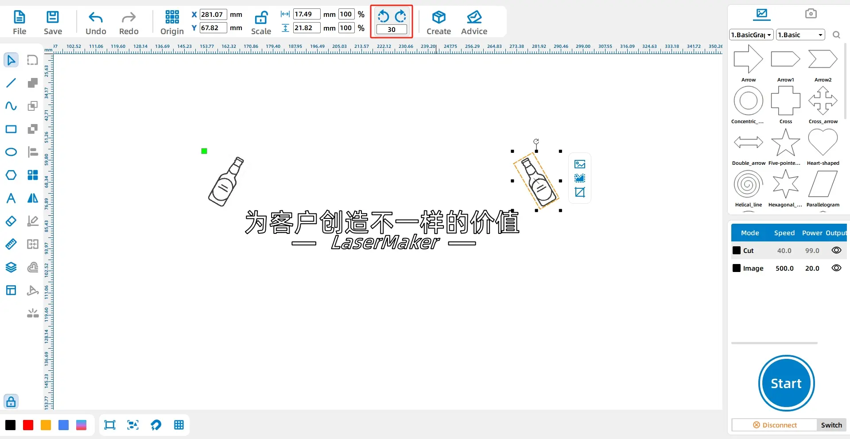The image size is (850, 439).
Task: Click the align objects icon
Action: pyautogui.click(x=33, y=152)
